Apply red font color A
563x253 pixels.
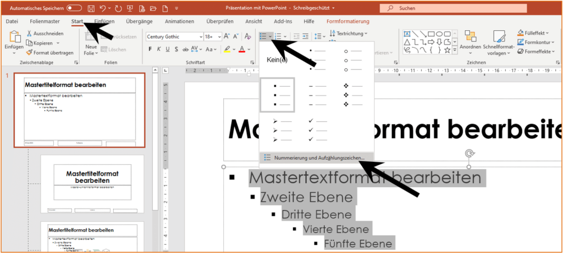click(242, 49)
